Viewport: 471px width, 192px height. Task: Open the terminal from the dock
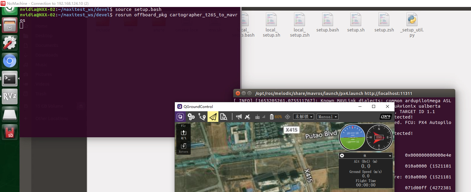tap(9, 79)
